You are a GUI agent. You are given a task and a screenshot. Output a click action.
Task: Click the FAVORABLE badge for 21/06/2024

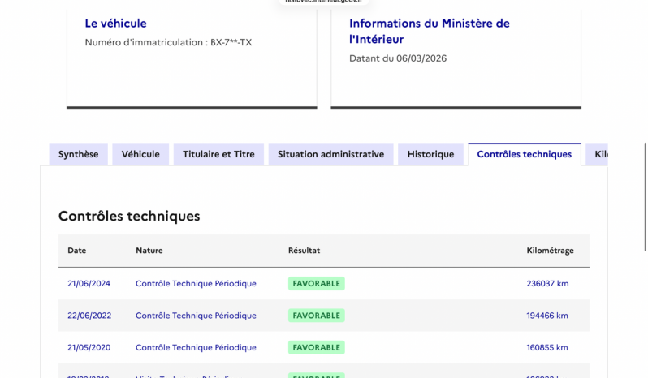[x=316, y=284]
